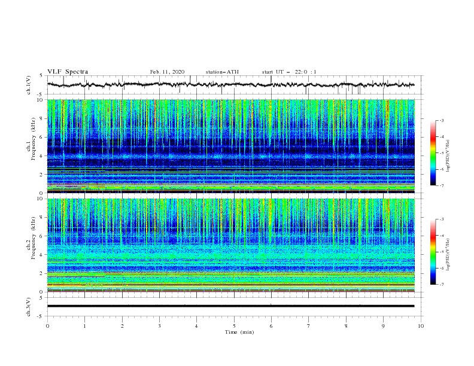The height and width of the screenshot is (366, 474).
Task: Click the "5" voltage tick of ch.3(V) panel
Action: pos(41,298)
